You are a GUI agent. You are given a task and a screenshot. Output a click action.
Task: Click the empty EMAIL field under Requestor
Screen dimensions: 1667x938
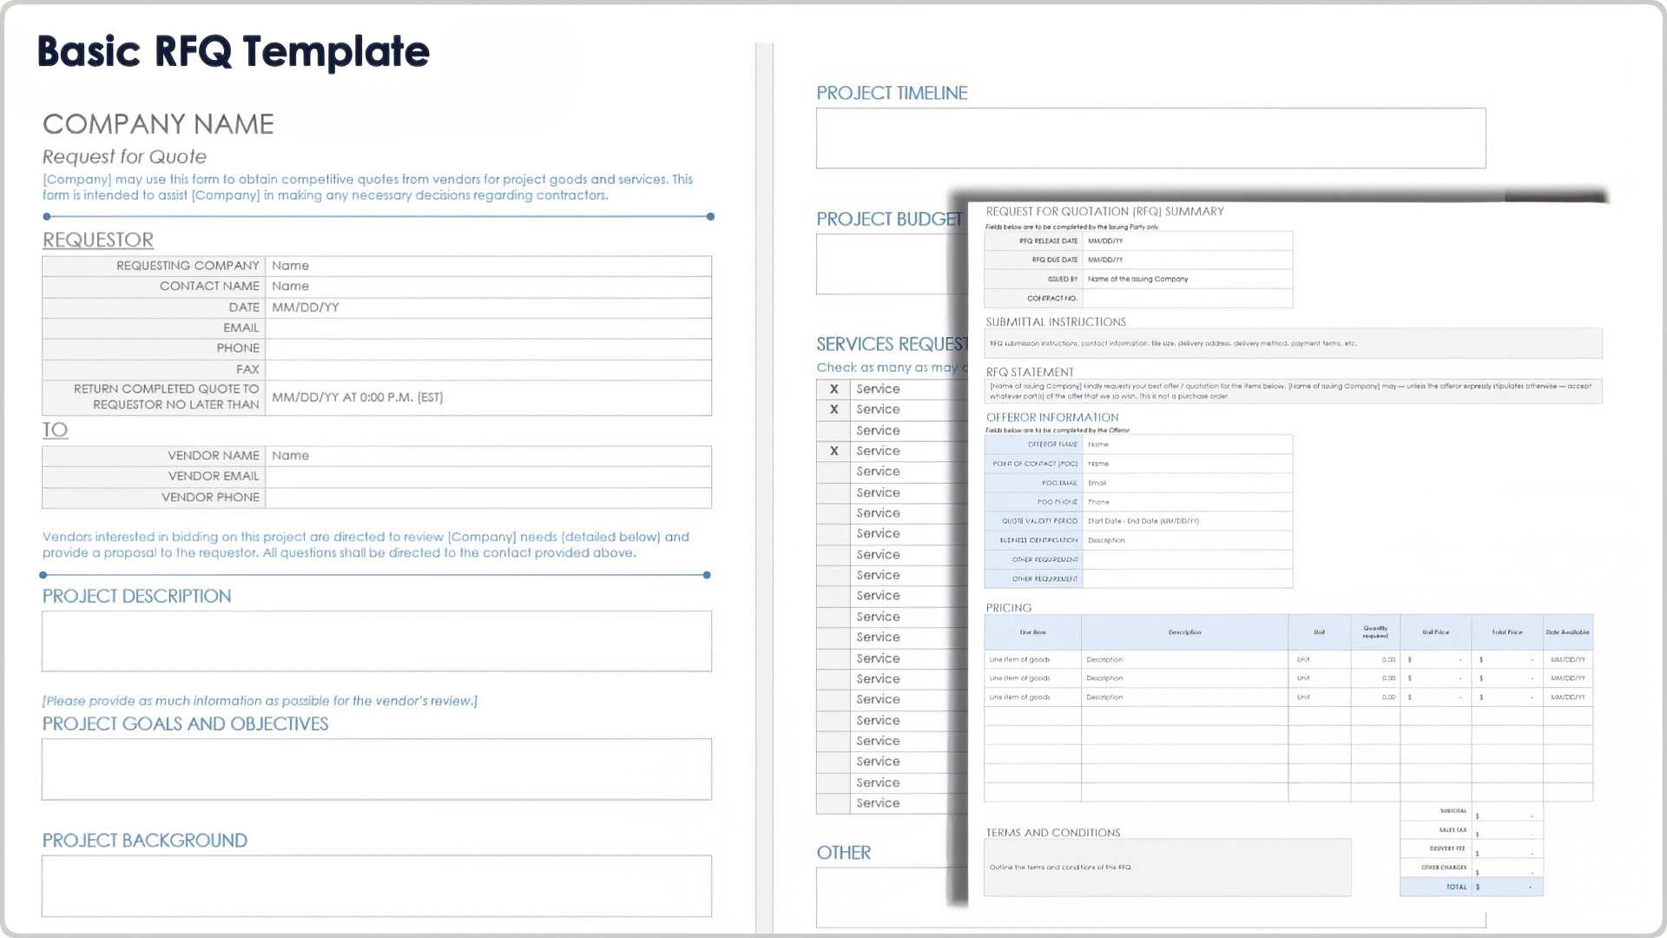pos(488,328)
